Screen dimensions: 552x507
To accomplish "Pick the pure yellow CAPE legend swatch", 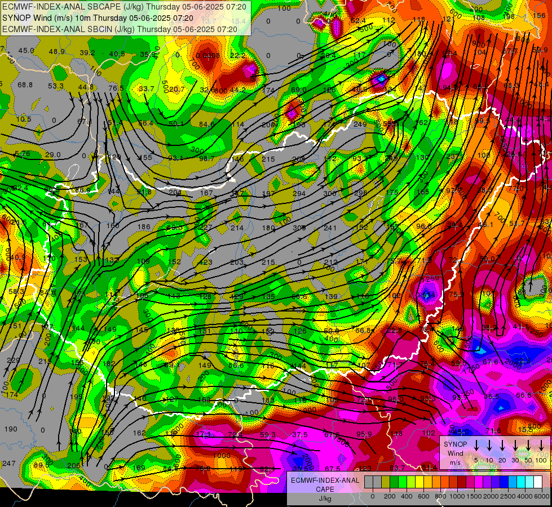I will [x=419, y=482].
